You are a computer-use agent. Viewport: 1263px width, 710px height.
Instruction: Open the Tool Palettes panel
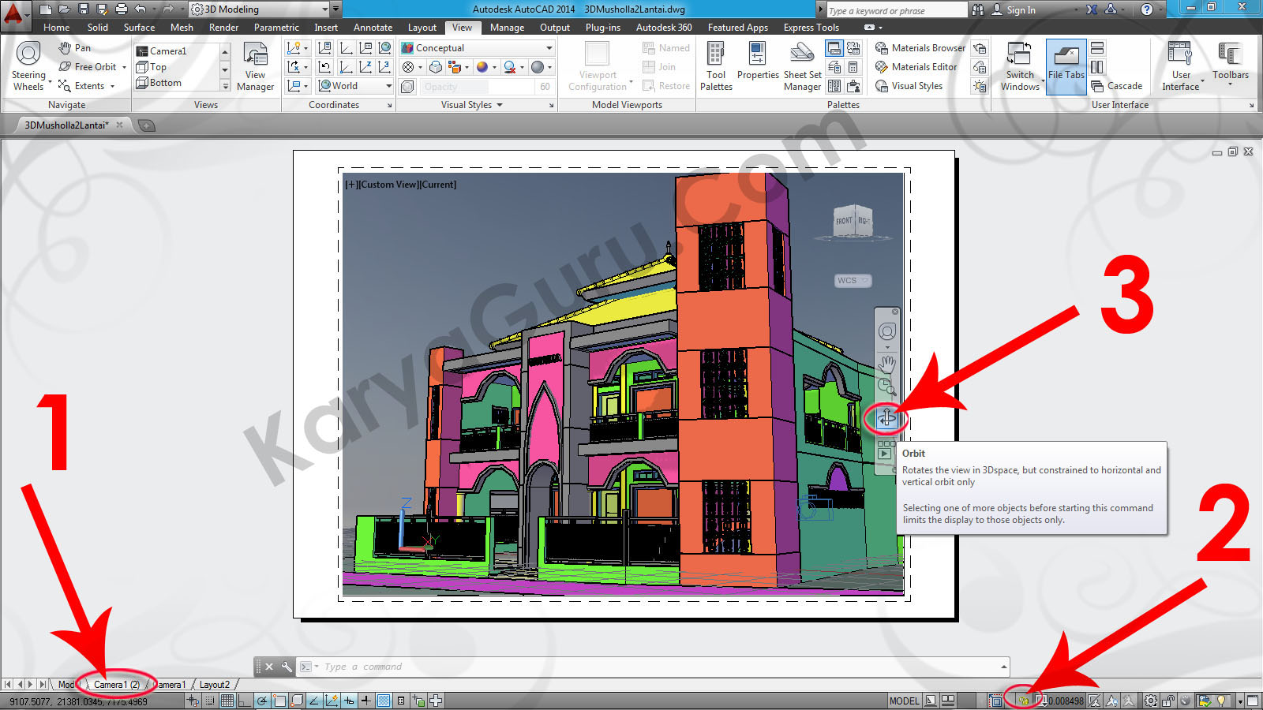pyautogui.click(x=716, y=66)
